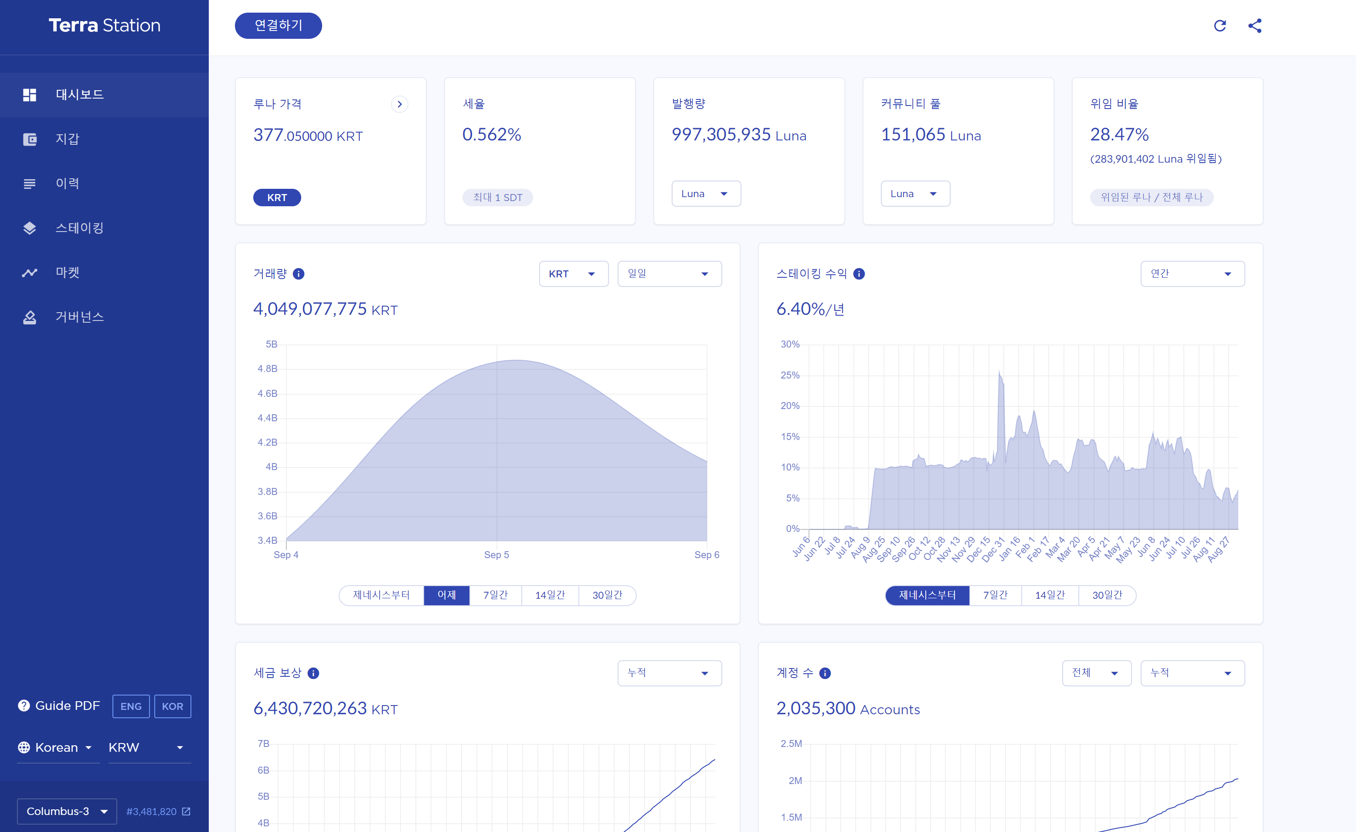Open the ENG Guide PDF
This screenshot has height=832, width=1356.
tap(131, 706)
